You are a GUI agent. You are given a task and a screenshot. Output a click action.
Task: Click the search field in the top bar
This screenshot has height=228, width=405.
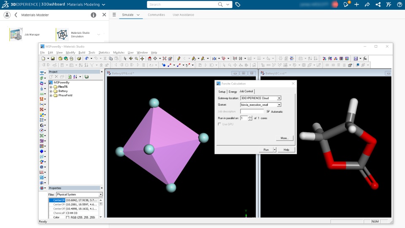(x=183, y=4)
